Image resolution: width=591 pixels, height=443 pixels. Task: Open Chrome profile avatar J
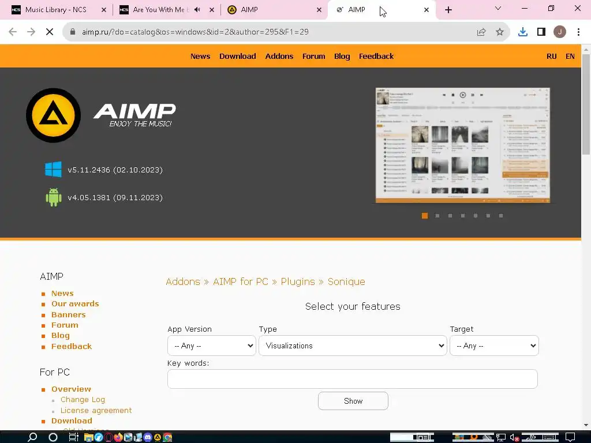(560, 32)
